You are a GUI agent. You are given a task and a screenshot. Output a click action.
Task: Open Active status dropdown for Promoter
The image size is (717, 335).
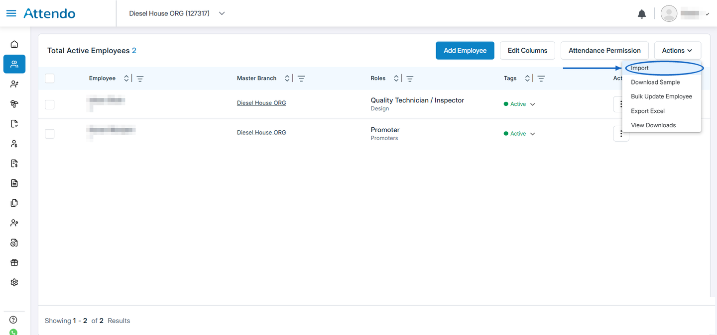click(532, 134)
